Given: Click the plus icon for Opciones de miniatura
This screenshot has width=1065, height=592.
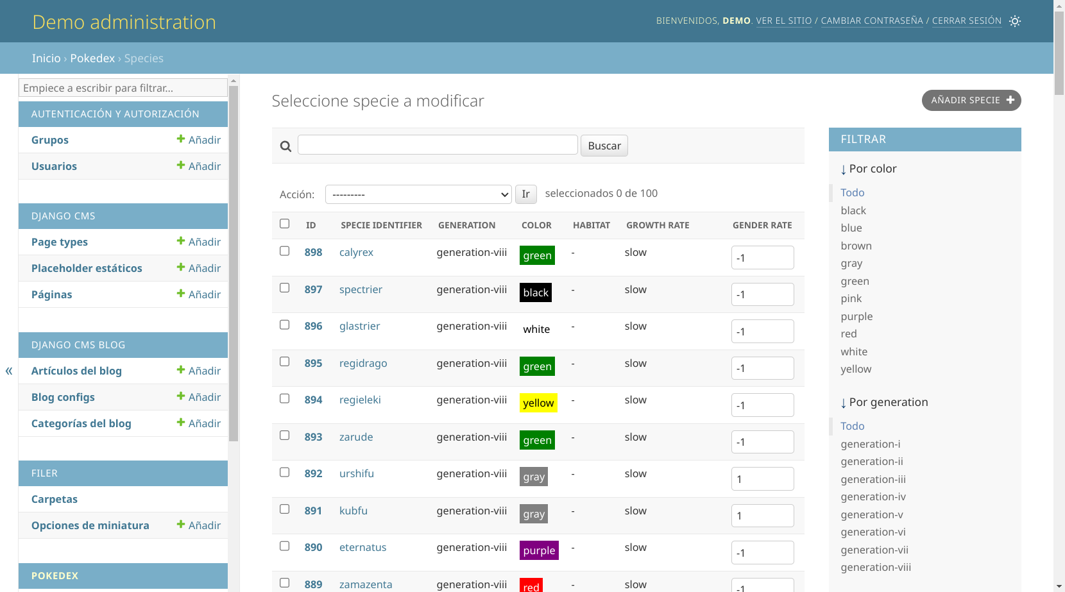Looking at the screenshot, I should (x=181, y=525).
